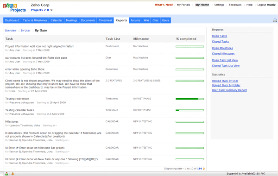View Open Milestones report

tap(222, 48)
